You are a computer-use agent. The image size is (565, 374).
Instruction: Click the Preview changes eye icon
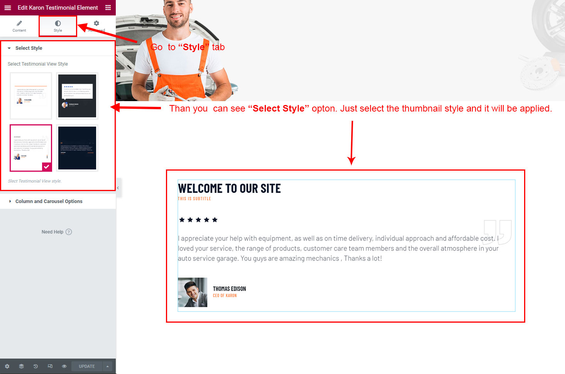point(64,366)
